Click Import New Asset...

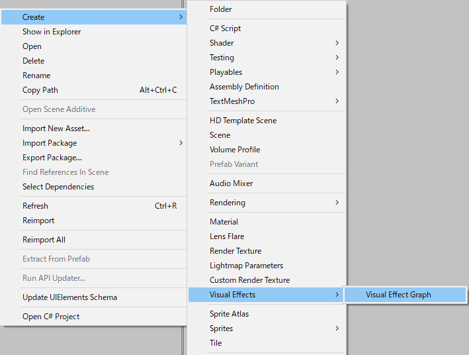[x=94, y=128]
